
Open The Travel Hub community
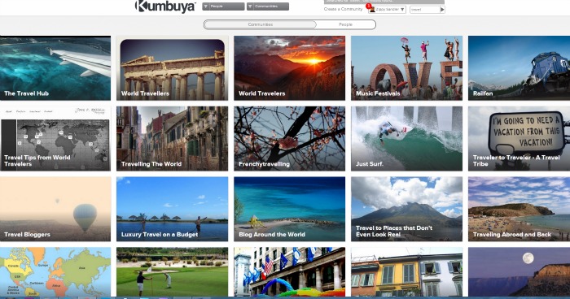click(x=55, y=68)
